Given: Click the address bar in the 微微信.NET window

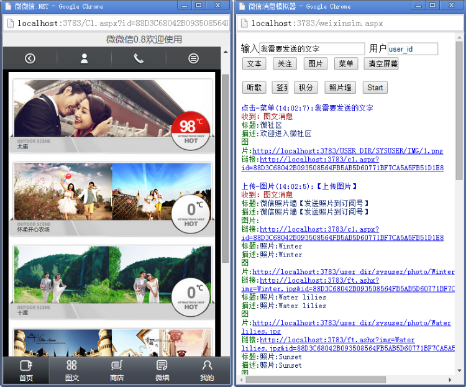Looking at the screenshot, I should coord(122,23).
